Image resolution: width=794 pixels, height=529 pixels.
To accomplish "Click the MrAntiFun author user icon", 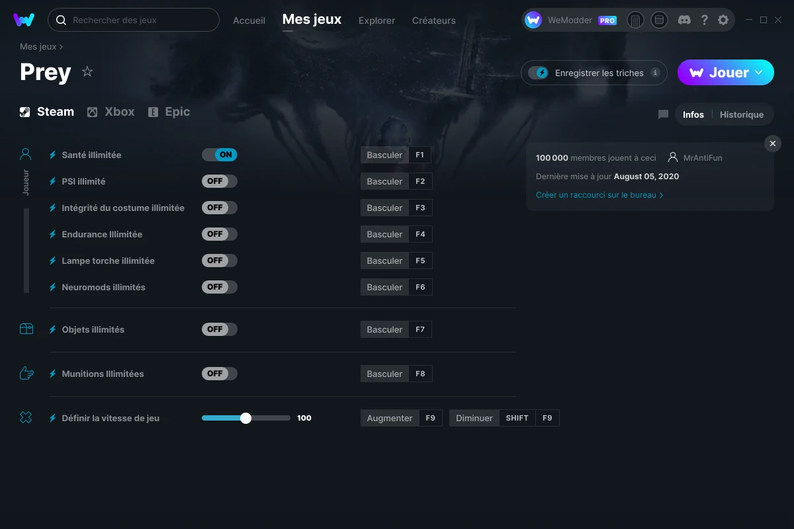I will pyautogui.click(x=673, y=157).
